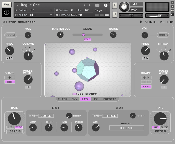Click the camera snapshot icon
The height and width of the screenshot is (144, 175).
click(97, 5)
